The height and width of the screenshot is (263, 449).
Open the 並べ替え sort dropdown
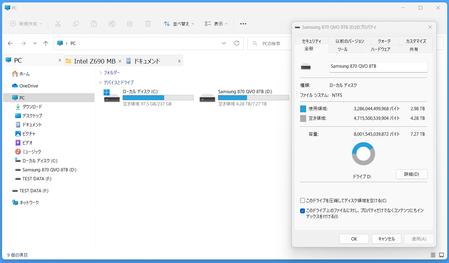(x=179, y=24)
